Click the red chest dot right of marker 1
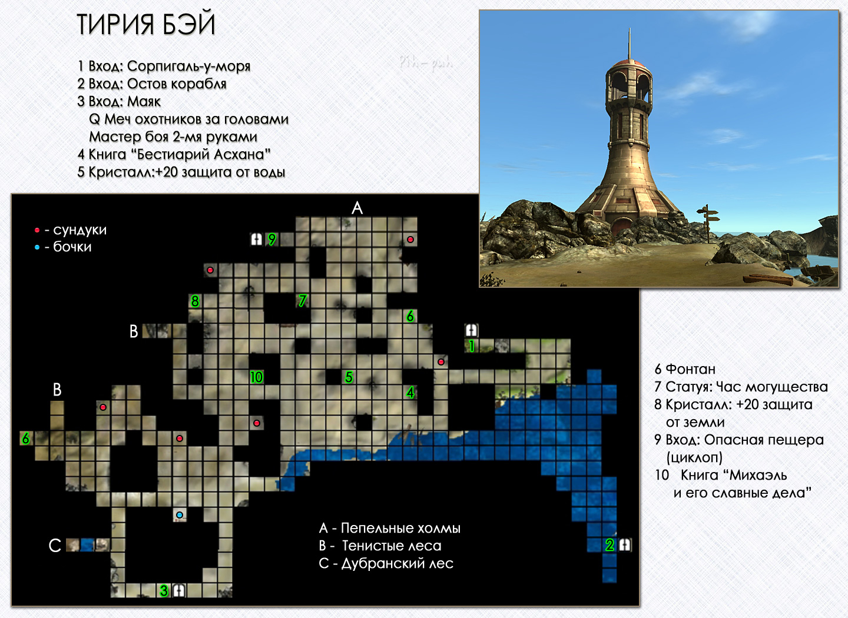848x618 pixels. (441, 362)
